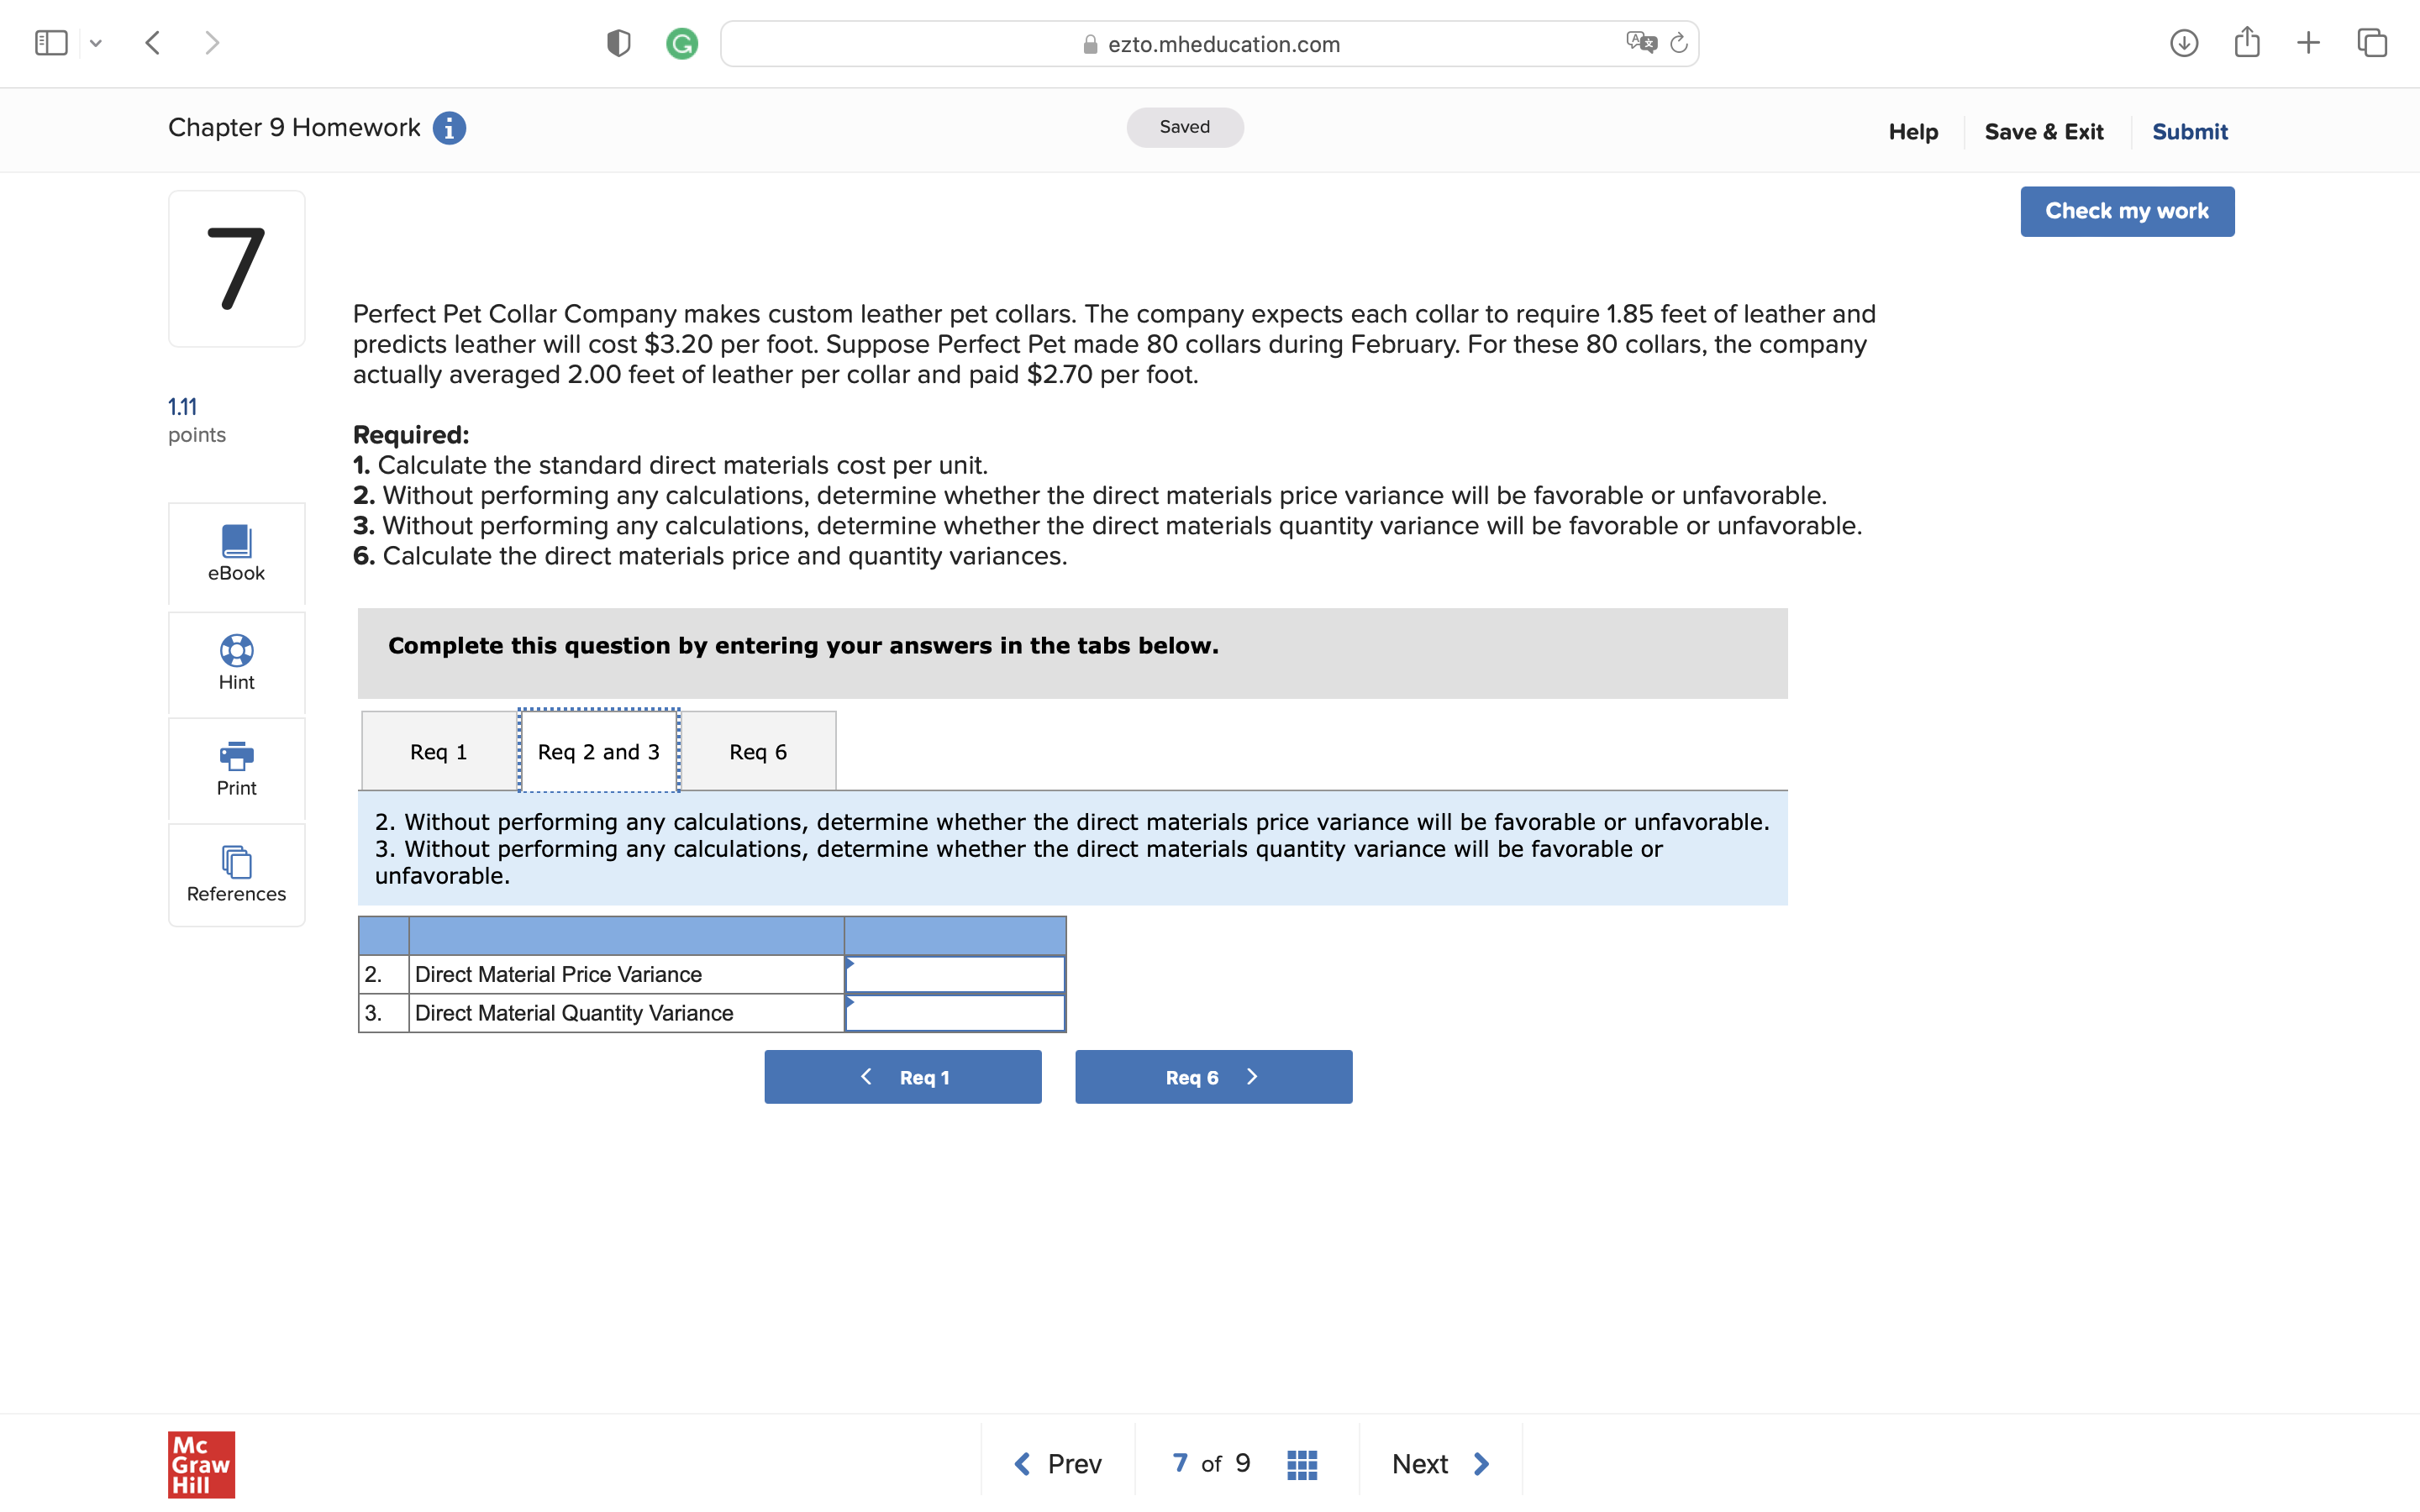The height and width of the screenshot is (1512, 2420).
Task: Click the McGraw Hill logo
Action: click(x=200, y=1465)
